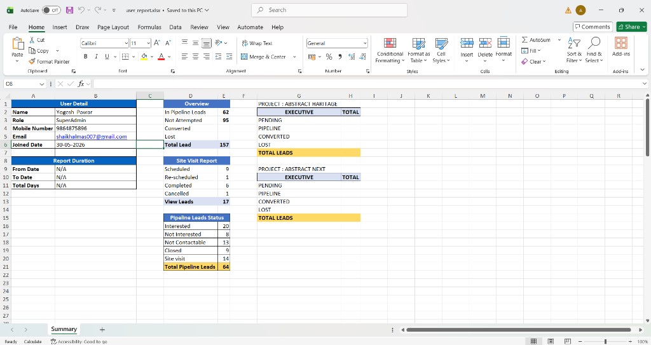The height and width of the screenshot is (345, 651).
Task: Collapse the ribbon with the chevron
Action: point(643,69)
